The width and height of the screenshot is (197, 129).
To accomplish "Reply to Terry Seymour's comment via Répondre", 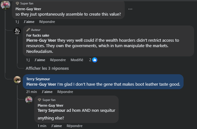I will 65,92.
